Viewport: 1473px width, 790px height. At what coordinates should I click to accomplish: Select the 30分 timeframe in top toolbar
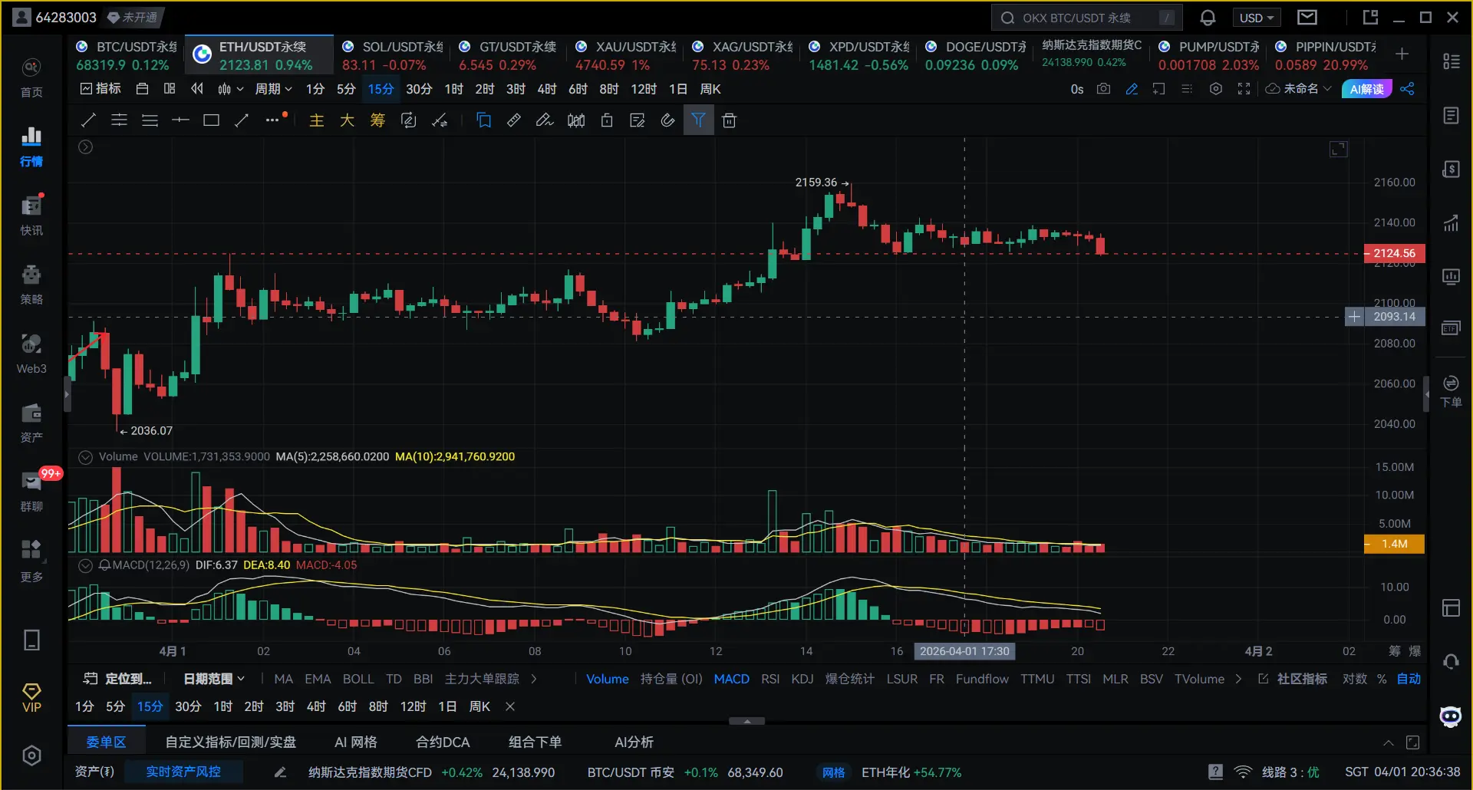click(418, 89)
